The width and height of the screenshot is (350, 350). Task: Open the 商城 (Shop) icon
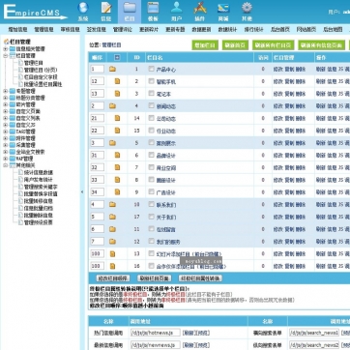tap(223, 12)
